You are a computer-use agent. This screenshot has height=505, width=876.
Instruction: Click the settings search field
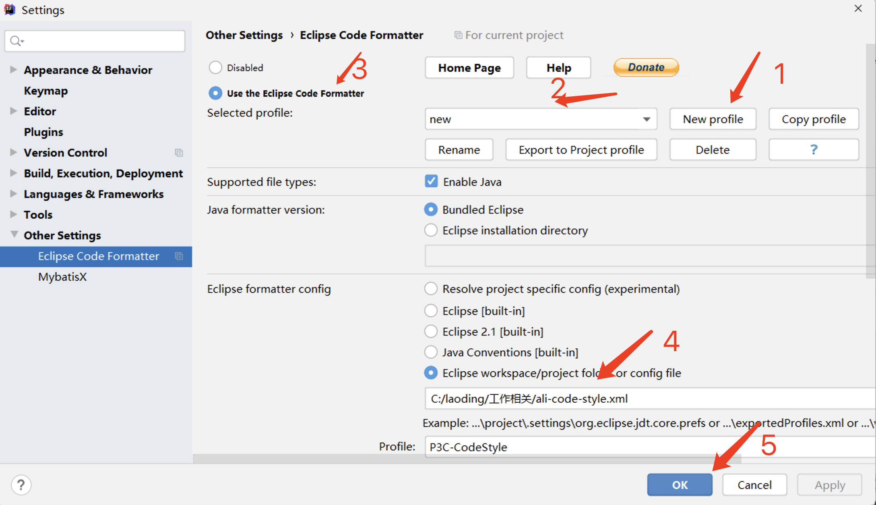click(x=95, y=41)
